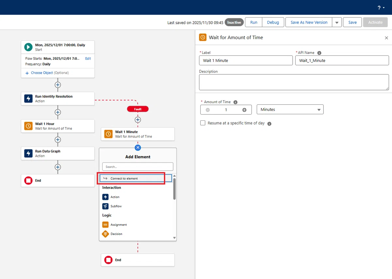The image size is (392, 279).
Task: Increase the Amount of Time value
Action: (244, 110)
